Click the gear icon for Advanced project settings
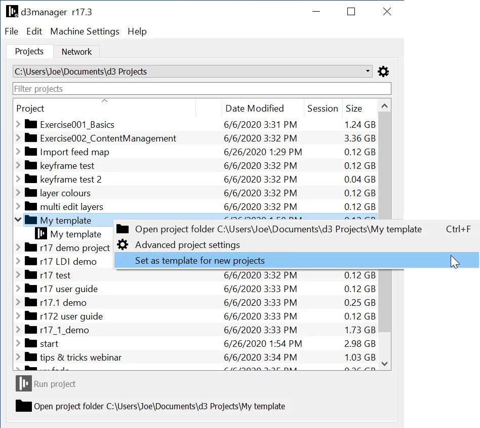 (122, 244)
